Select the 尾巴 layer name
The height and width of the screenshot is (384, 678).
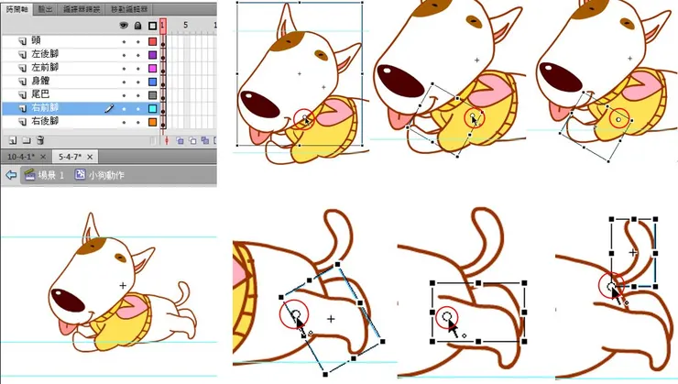coord(40,94)
